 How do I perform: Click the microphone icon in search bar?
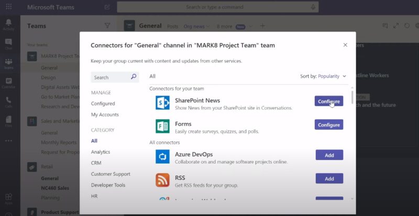[313, 7]
